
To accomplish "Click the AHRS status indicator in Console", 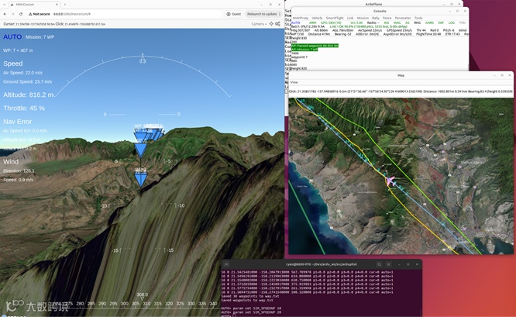I will point(429,22).
